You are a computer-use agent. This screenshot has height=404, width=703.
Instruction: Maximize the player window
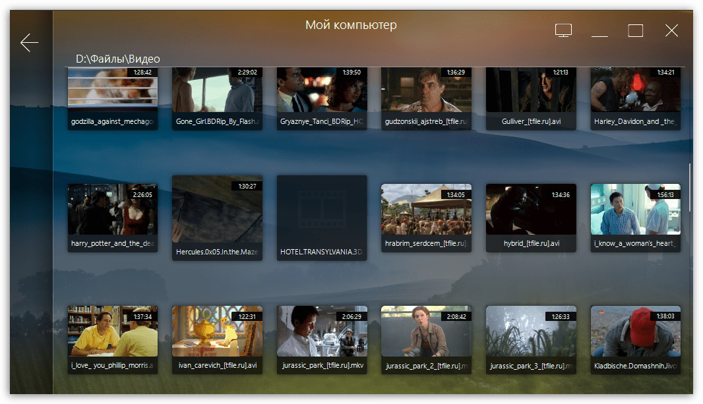click(x=635, y=30)
